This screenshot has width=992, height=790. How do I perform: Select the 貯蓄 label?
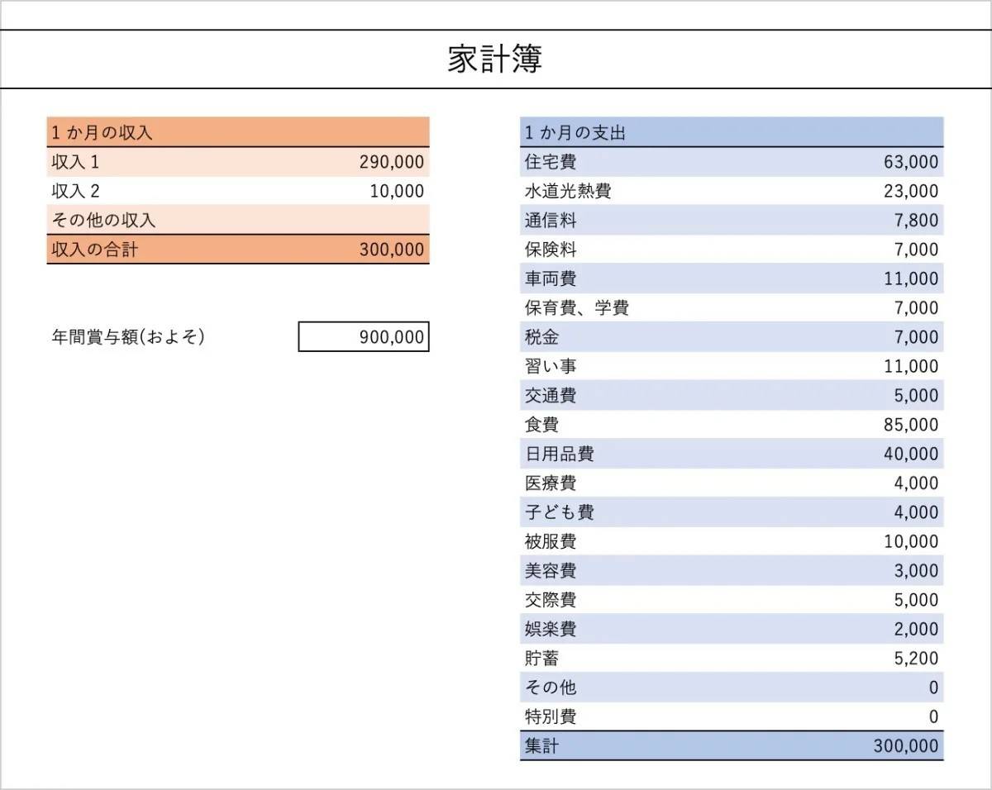point(542,659)
